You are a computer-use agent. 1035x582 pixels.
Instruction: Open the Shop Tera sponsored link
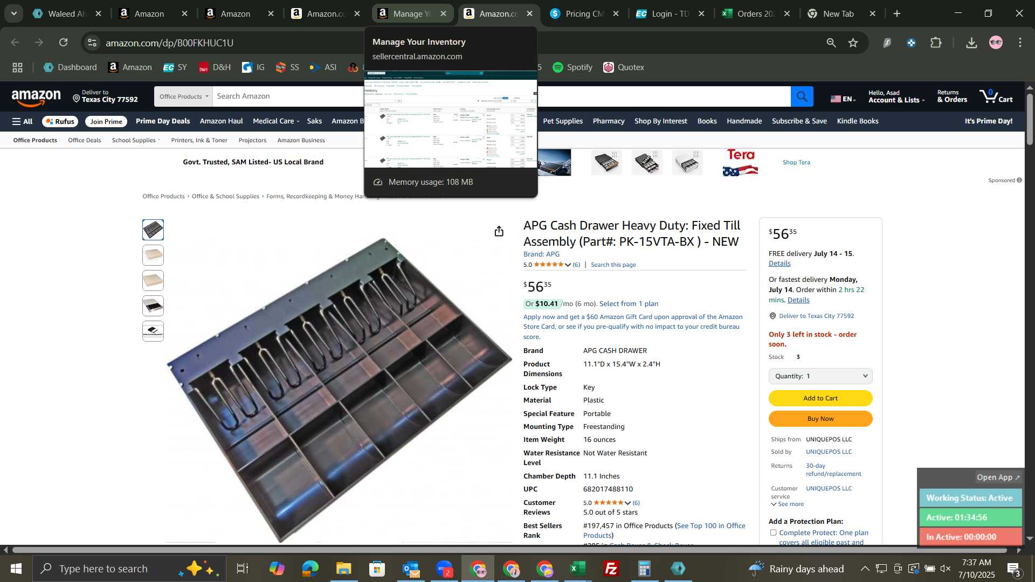click(x=796, y=162)
